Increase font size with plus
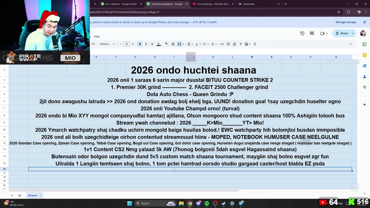 (x=133, y=44)
